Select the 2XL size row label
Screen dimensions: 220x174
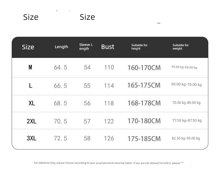(x=31, y=121)
